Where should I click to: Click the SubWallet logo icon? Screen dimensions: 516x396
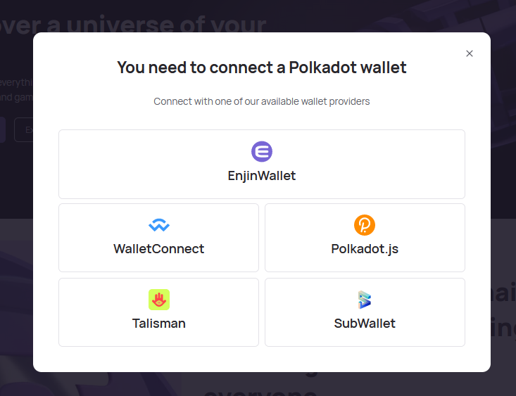coord(365,300)
